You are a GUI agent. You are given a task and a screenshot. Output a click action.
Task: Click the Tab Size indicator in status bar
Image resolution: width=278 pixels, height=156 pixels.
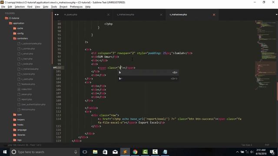(247, 145)
